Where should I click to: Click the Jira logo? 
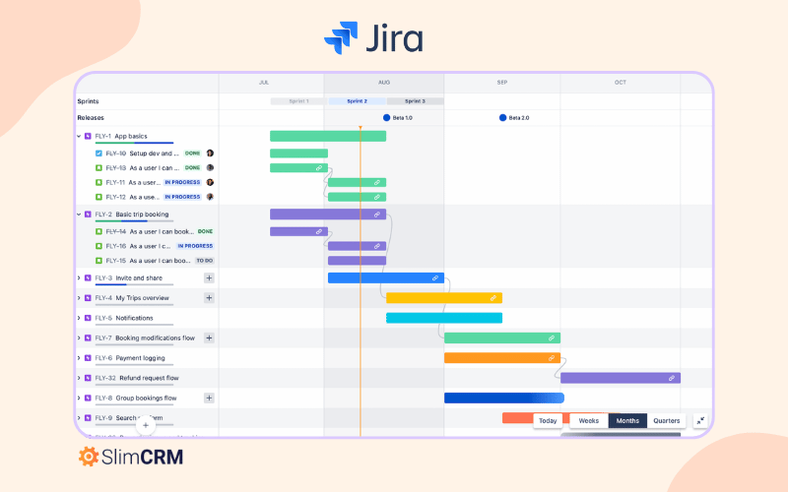click(374, 37)
